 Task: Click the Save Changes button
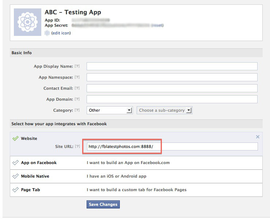[103, 204]
